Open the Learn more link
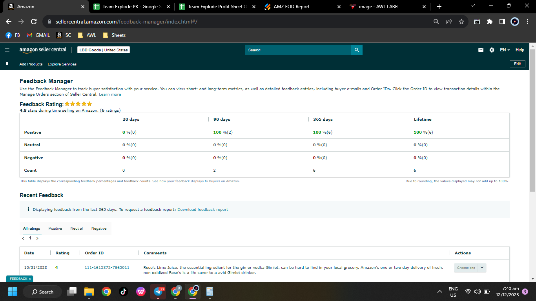 pyautogui.click(x=110, y=94)
